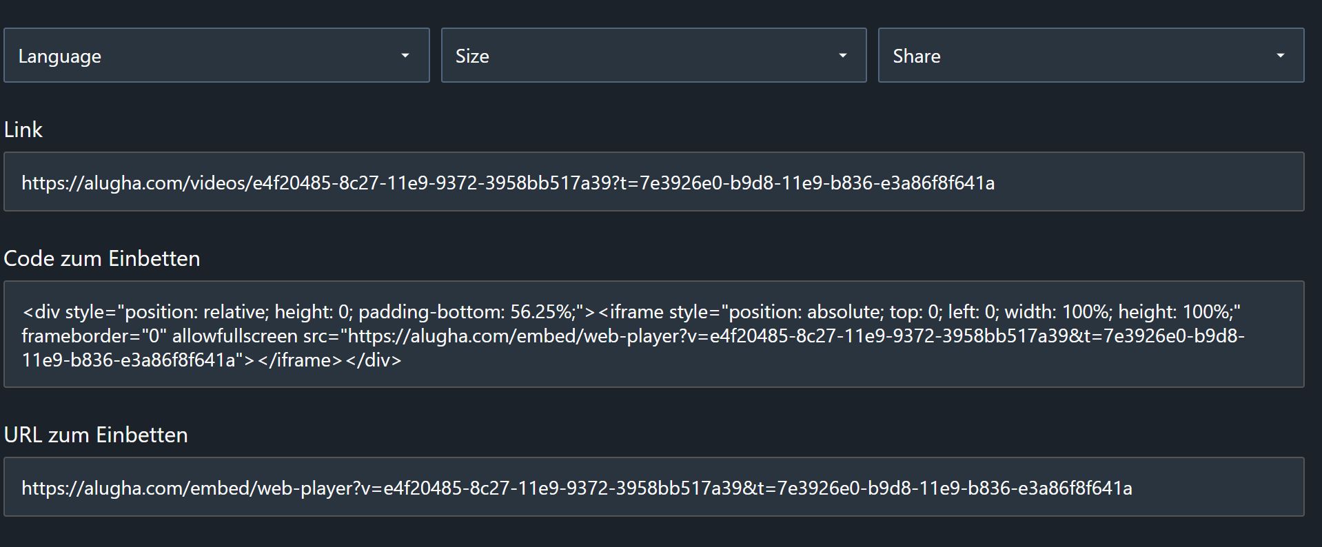
Task: Click inside the Link URL field
Action: coord(653,182)
